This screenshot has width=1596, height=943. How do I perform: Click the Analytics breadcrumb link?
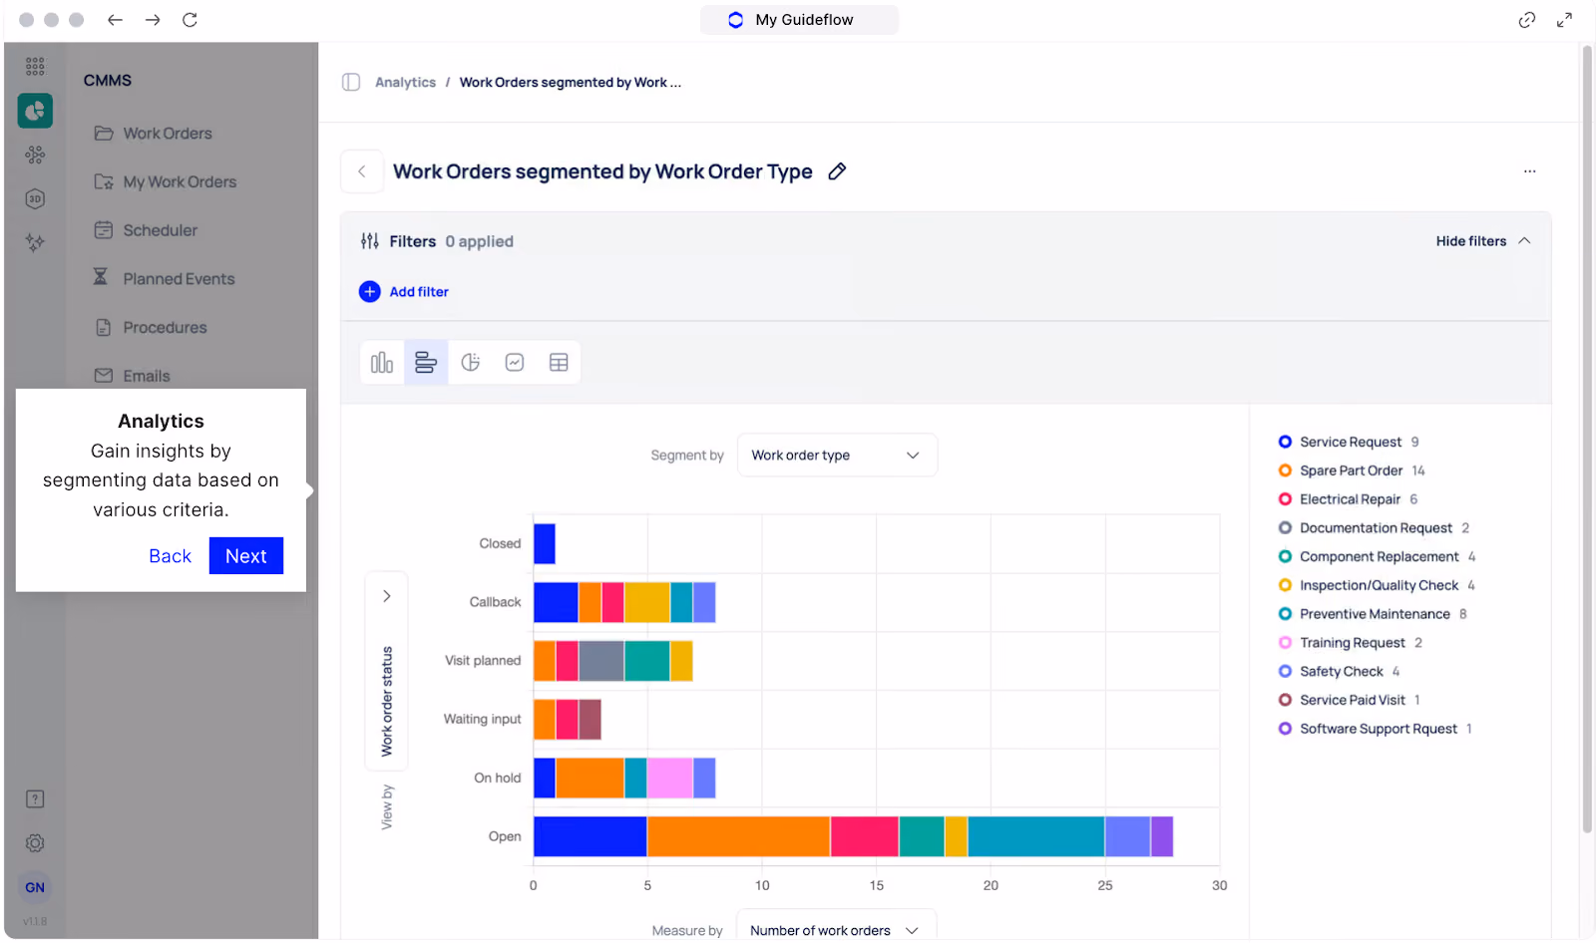tap(405, 83)
